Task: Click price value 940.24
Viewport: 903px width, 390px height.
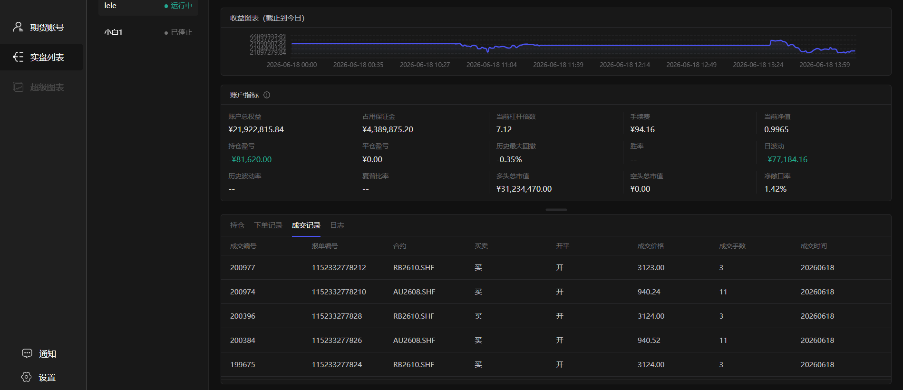Action: (649, 292)
